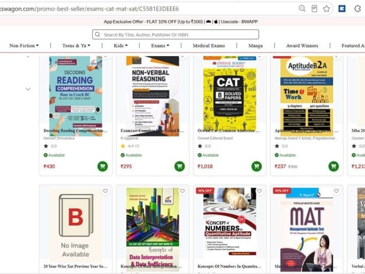
Task: Expand the Non-Fiction menu
Action: click(x=24, y=46)
